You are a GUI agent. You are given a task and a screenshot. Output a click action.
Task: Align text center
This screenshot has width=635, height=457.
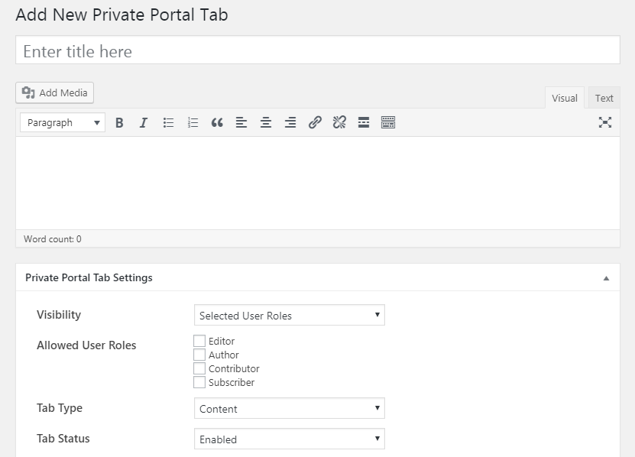pyautogui.click(x=266, y=122)
